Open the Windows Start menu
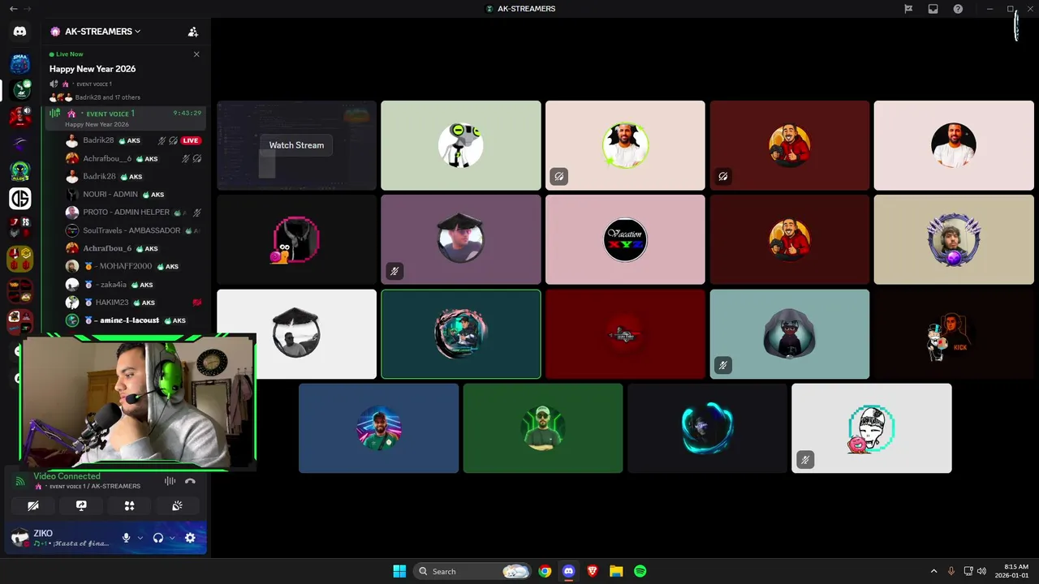This screenshot has width=1039, height=584. pyautogui.click(x=399, y=571)
